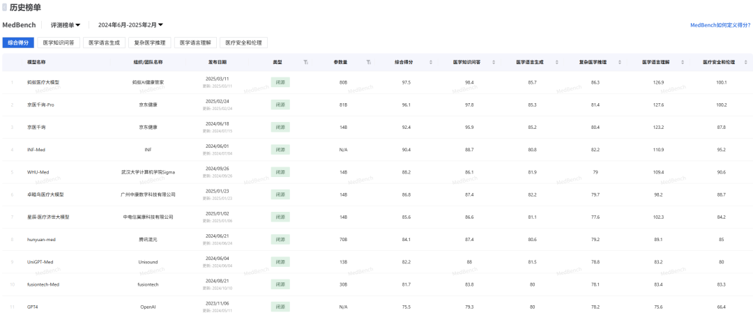Select the 综合得分 tab

[18, 43]
